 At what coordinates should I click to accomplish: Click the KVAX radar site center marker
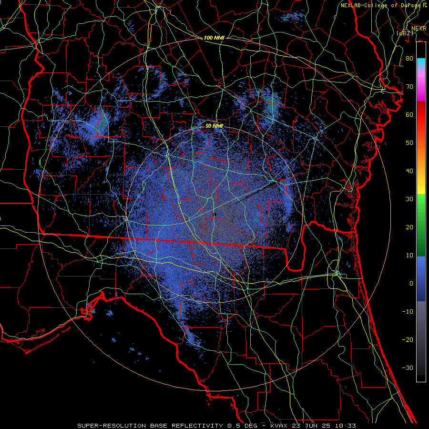pos(215,215)
